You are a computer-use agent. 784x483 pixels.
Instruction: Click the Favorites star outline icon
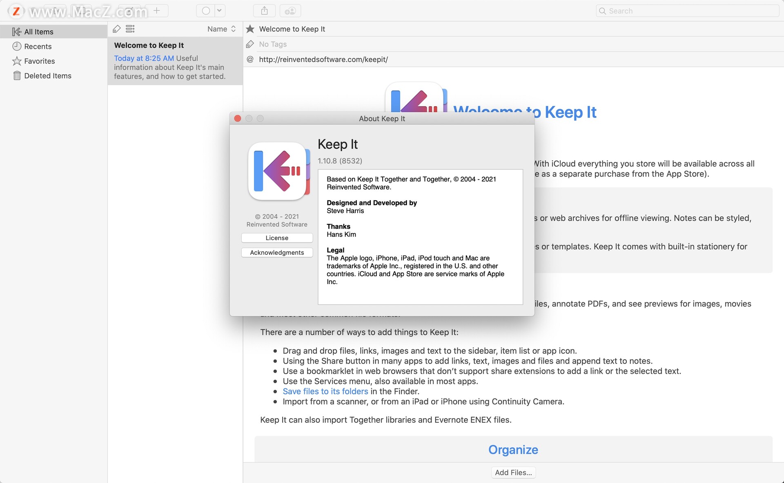[17, 61]
